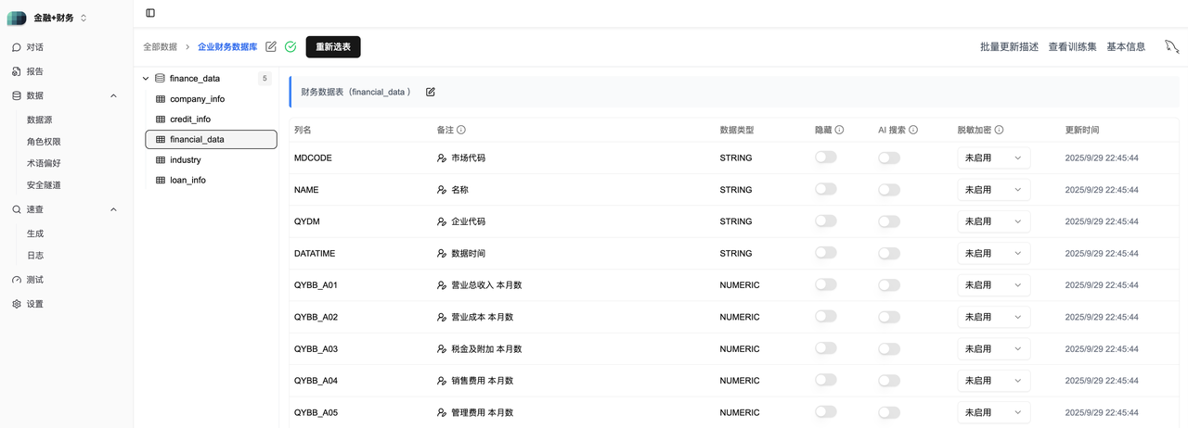
Task: Open 脱敏加密 dropdown for DATATIME row
Action: tap(993, 253)
